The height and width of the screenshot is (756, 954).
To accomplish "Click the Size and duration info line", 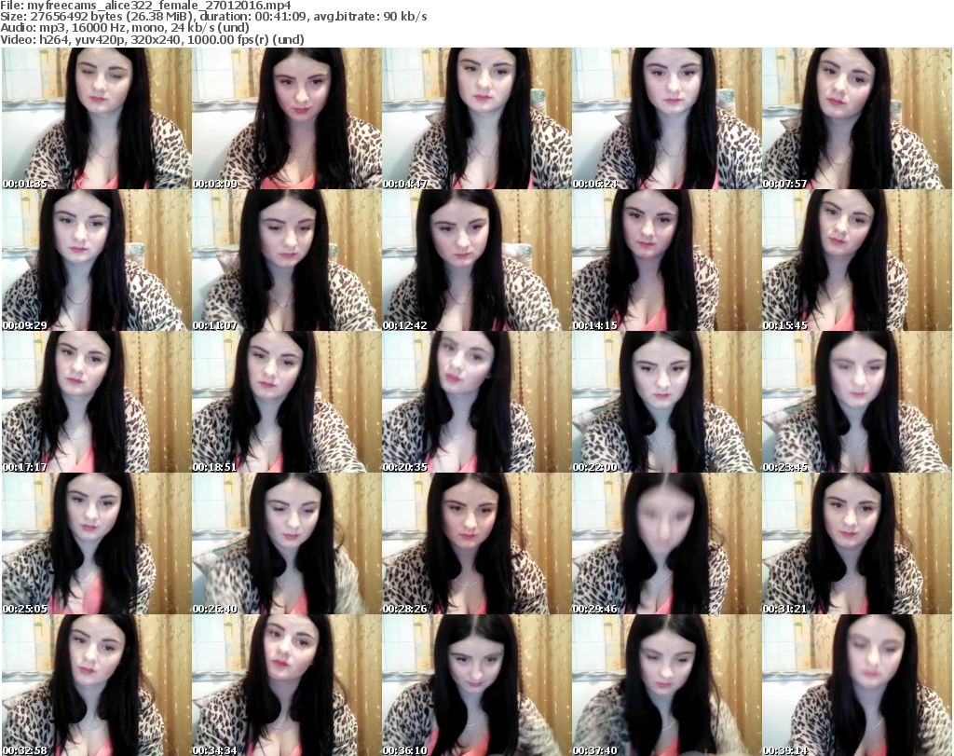I will click(x=214, y=17).
